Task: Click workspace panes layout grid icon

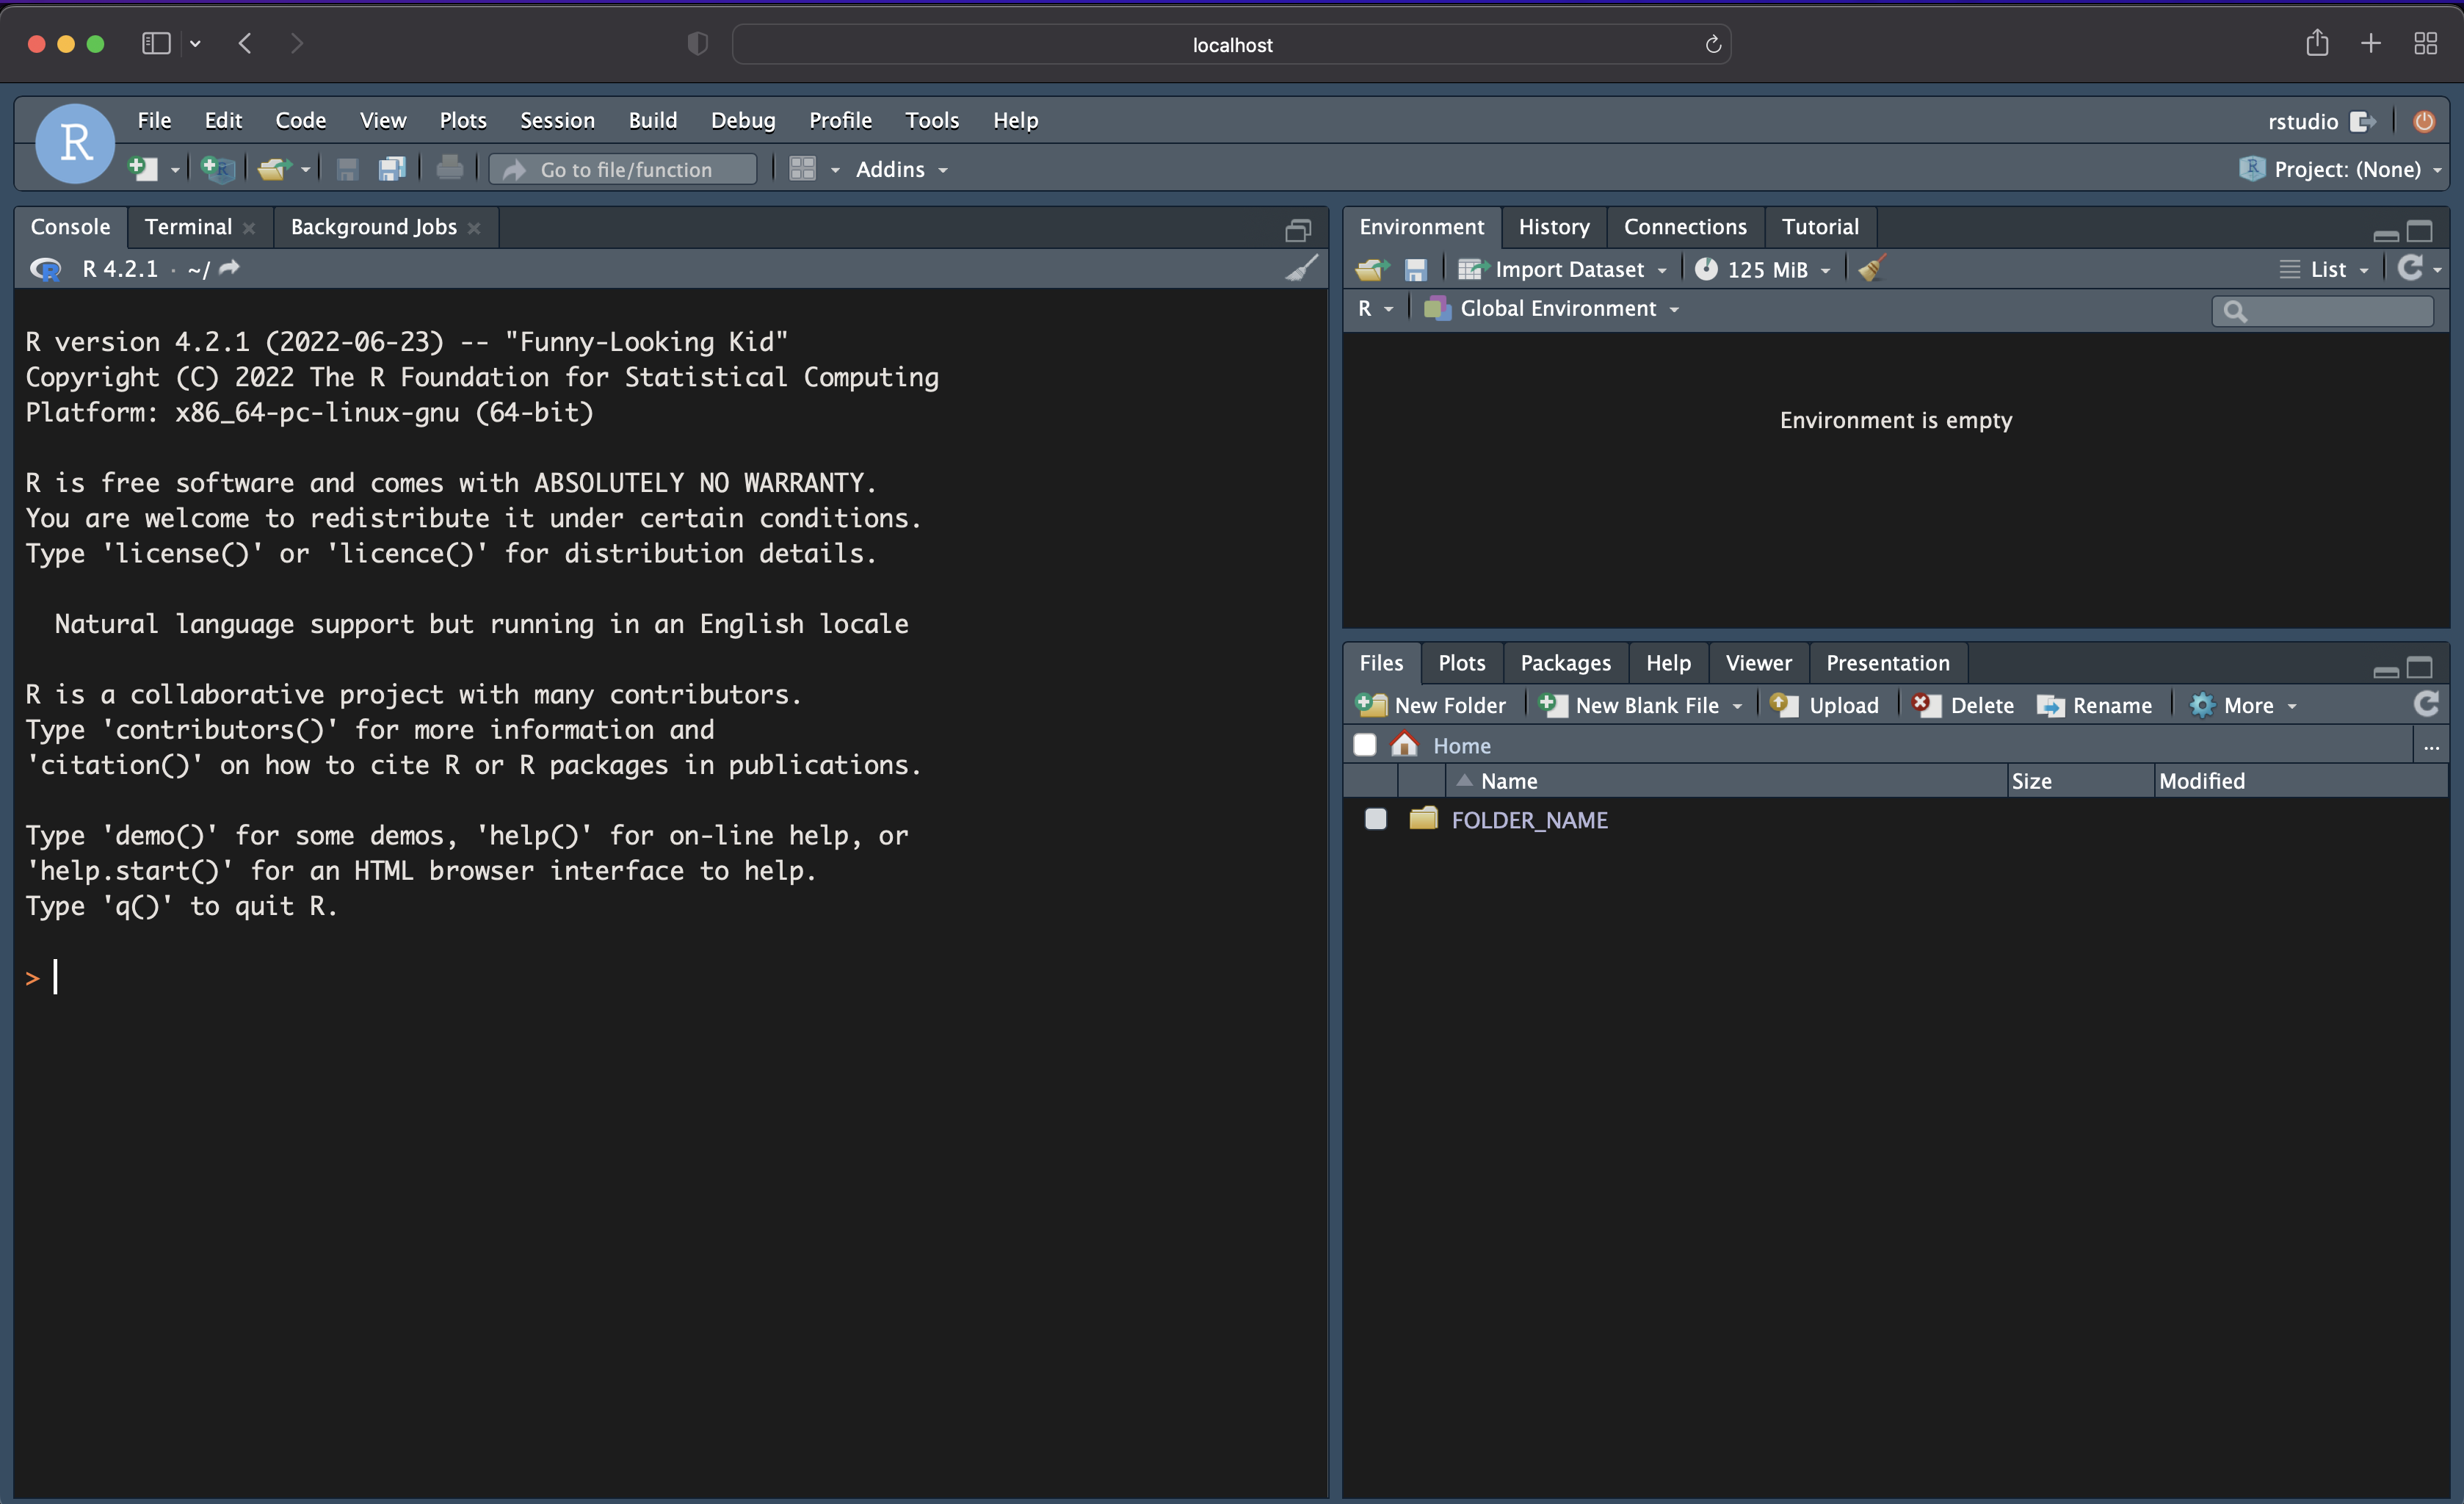Action: 802,169
